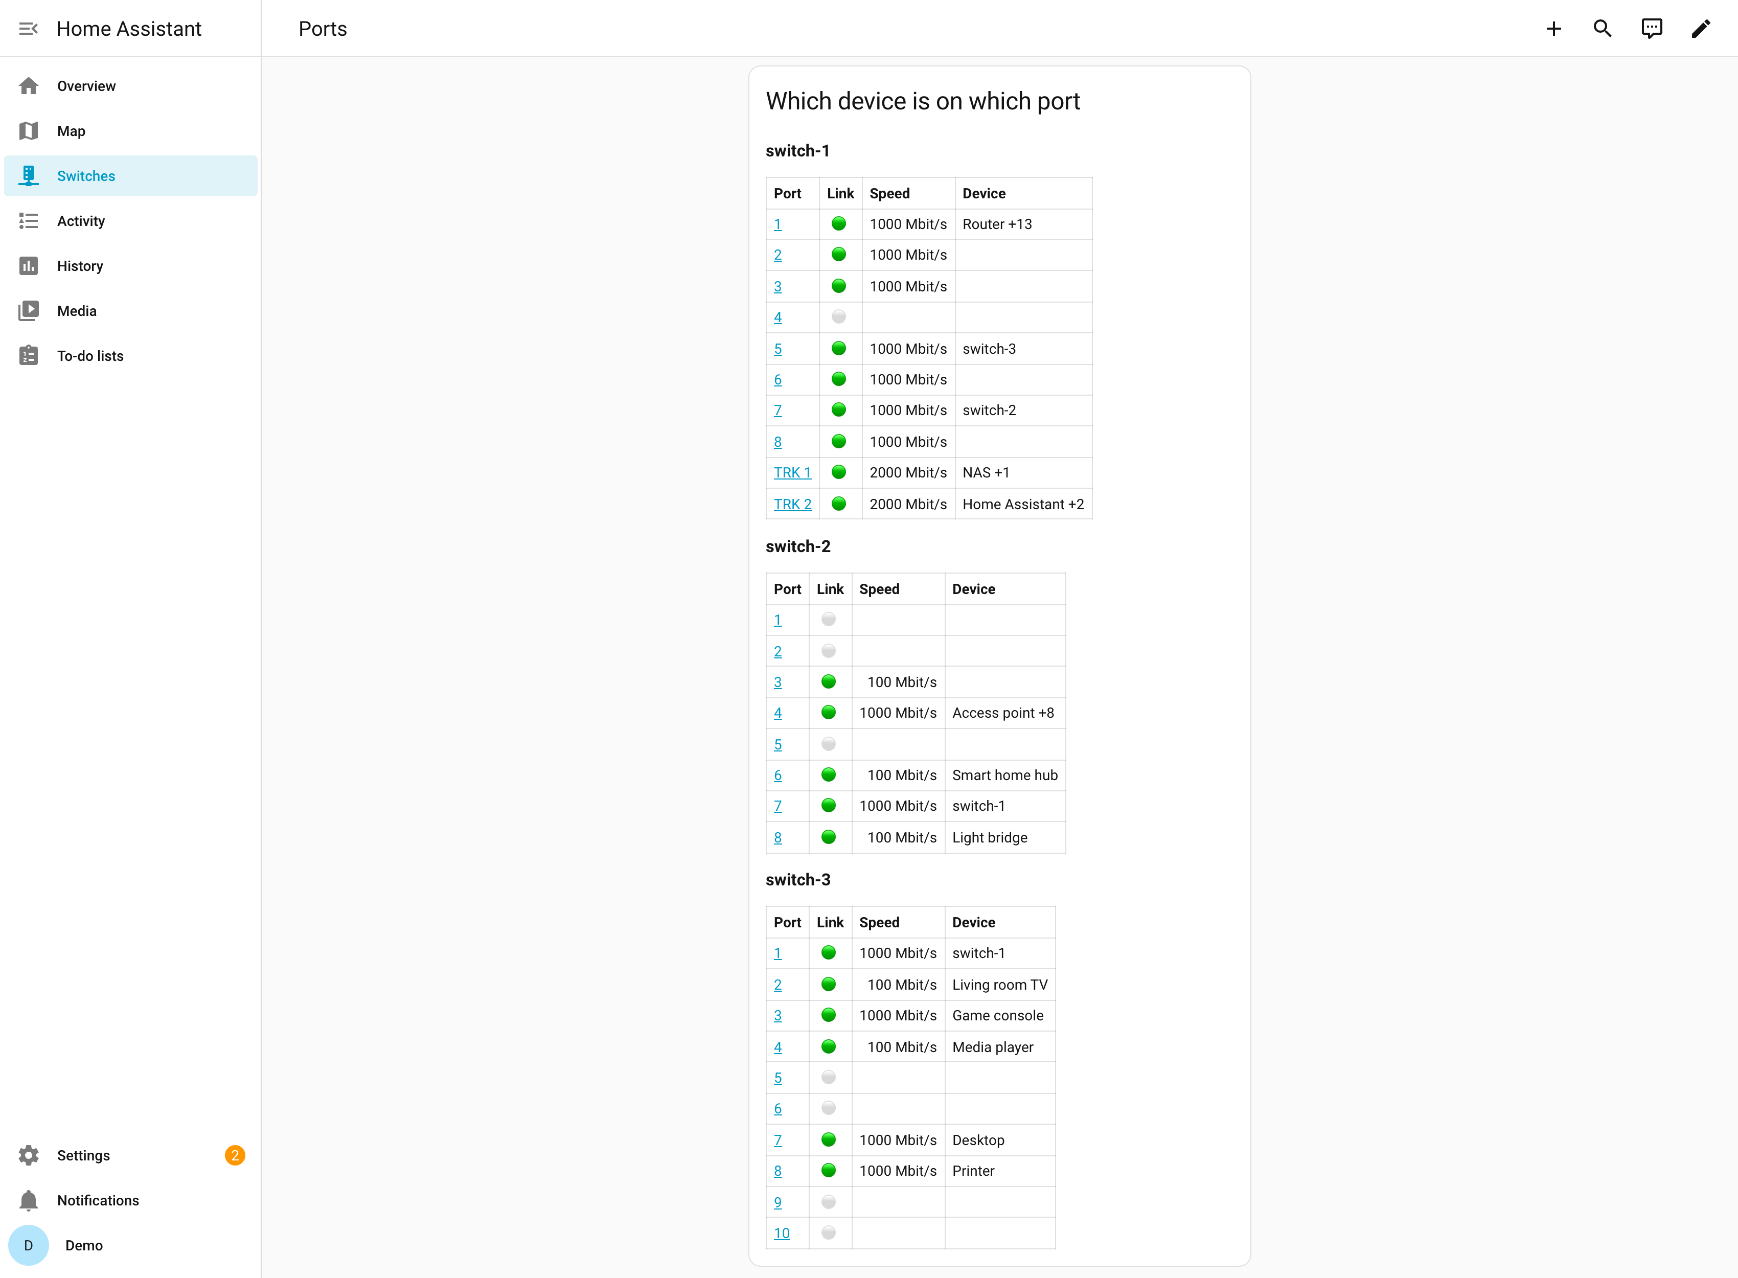This screenshot has height=1278, width=1738.
Task: Click green link dot for Smart home hub
Action: [x=829, y=774]
